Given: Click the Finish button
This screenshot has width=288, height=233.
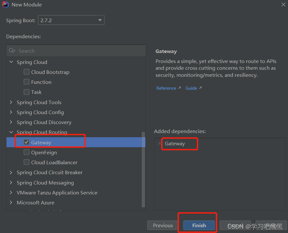Looking at the screenshot, I should [x=199, y=225].
